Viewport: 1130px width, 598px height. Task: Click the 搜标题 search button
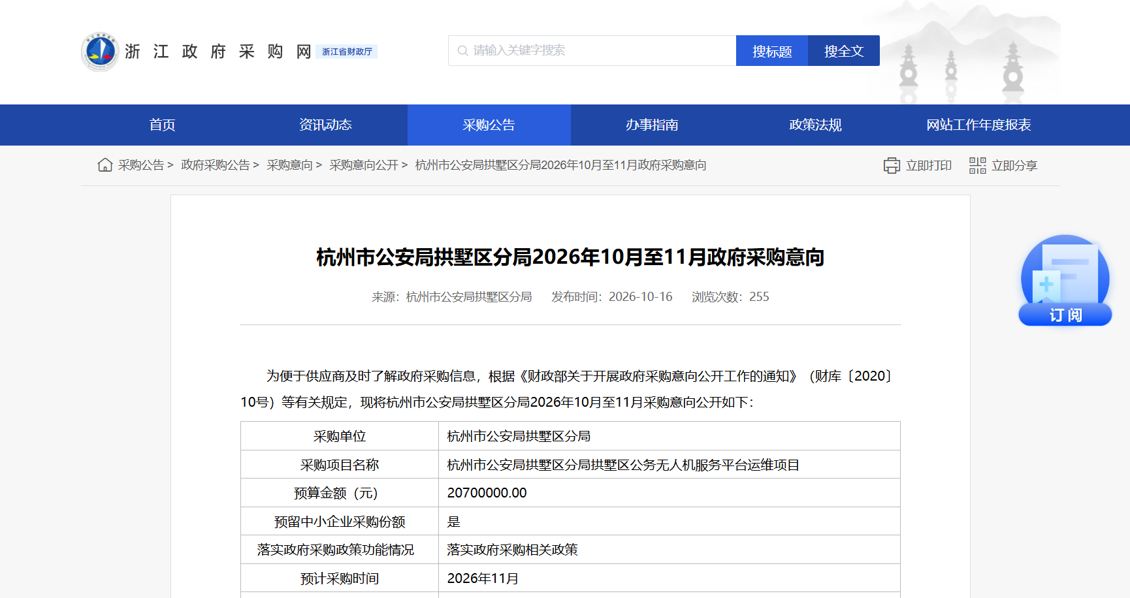tap(772, 51)
